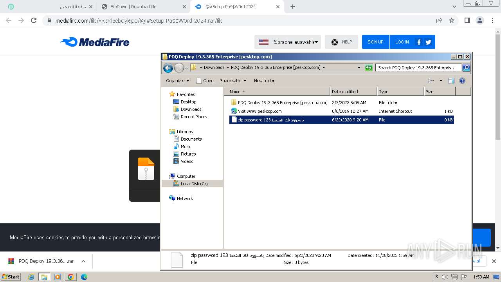Click the Chrome tab search chevron
The width and height of the screenshot is (501, 282).
pyautogui.click(x=454, y=7)
